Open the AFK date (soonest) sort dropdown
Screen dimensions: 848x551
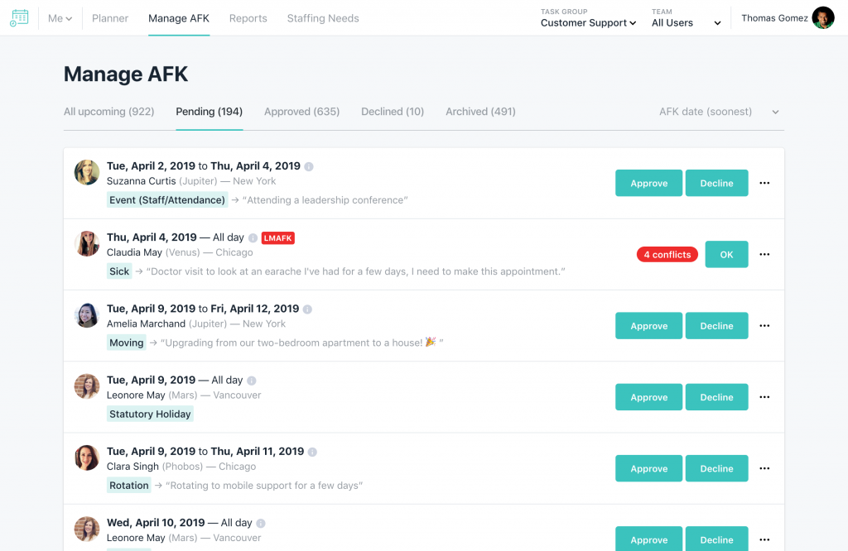[x=719, y=112]
